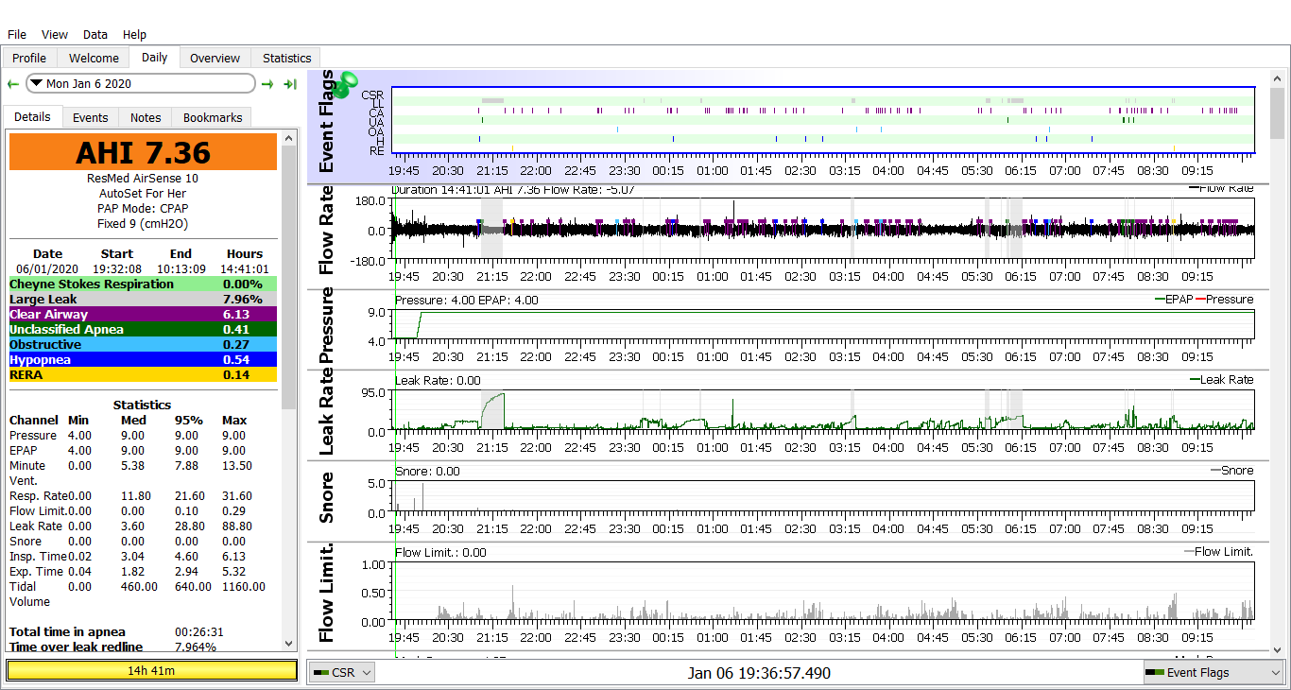Click the details panel vertical scrollbar
The width and height of the screenshot is (1291, 690).
(x=290, y=391)
